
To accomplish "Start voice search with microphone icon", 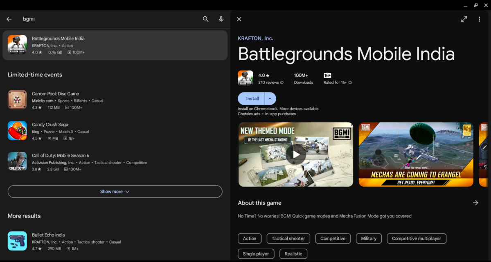I will click(221, 19).
